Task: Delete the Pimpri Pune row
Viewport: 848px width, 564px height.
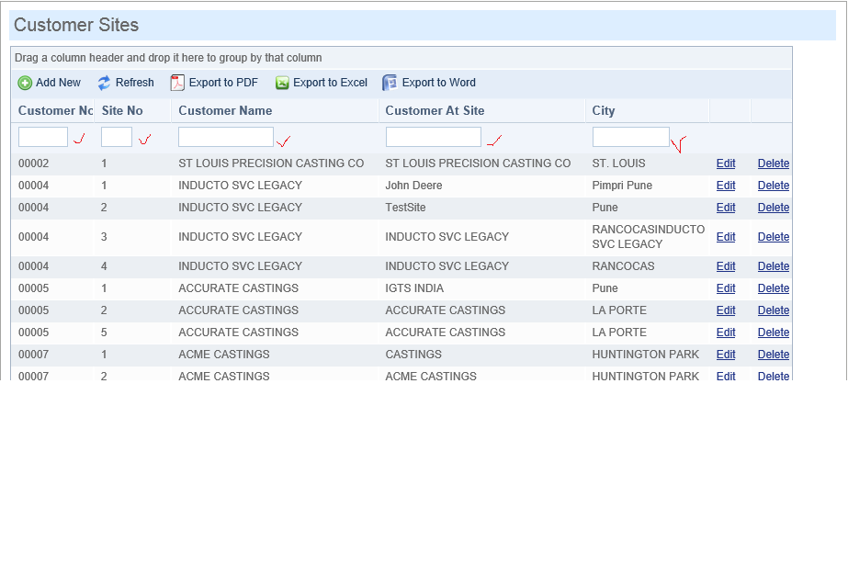Action: 774,186
